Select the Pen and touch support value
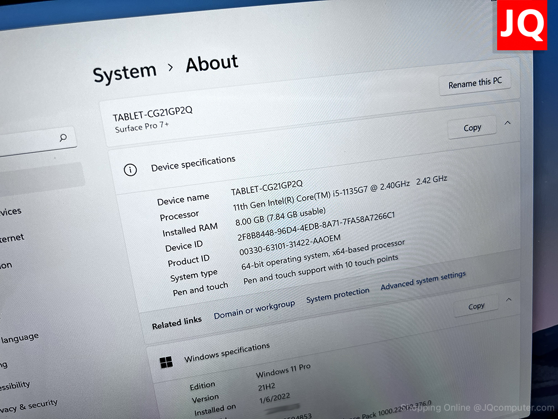558x419 pixels. pos(321,270)
